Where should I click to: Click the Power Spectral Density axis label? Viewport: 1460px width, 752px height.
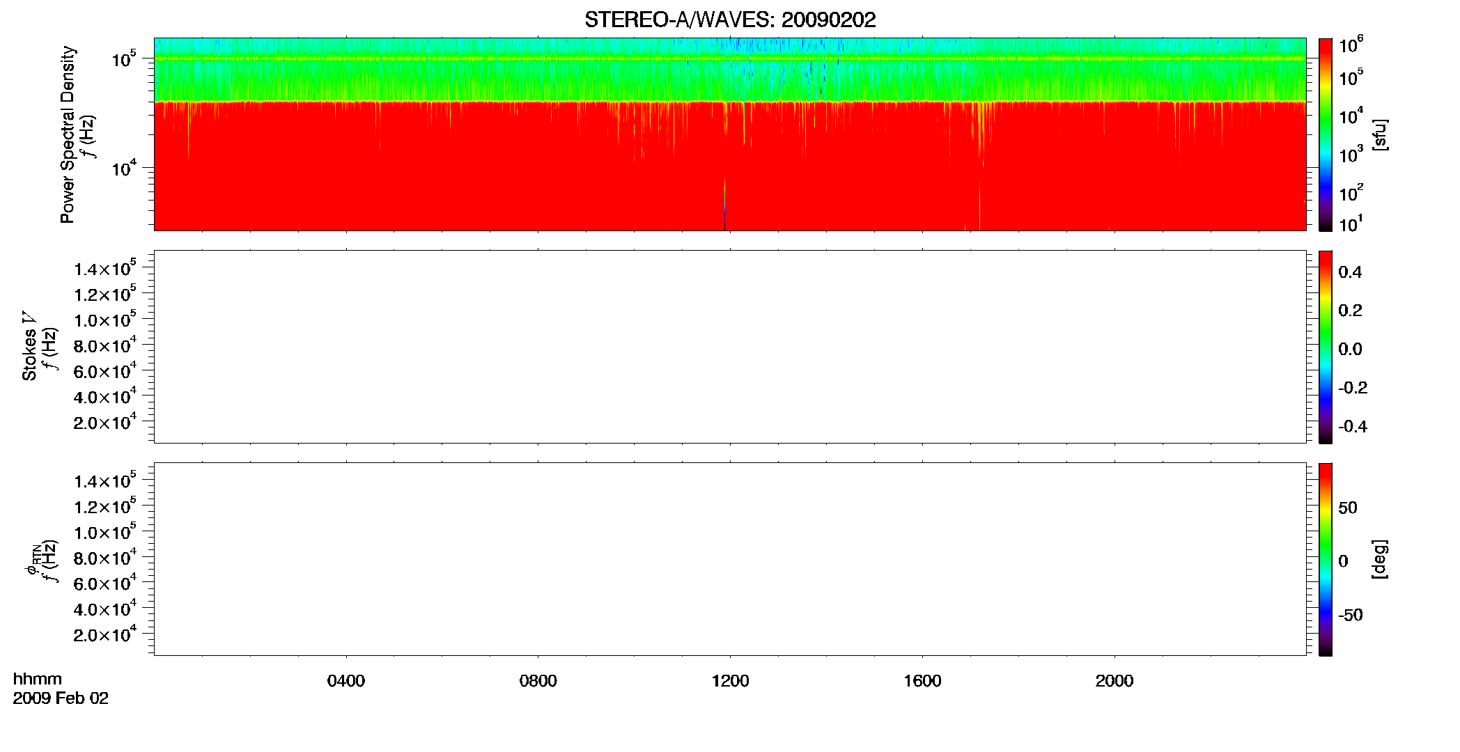(x=68, y=134)
